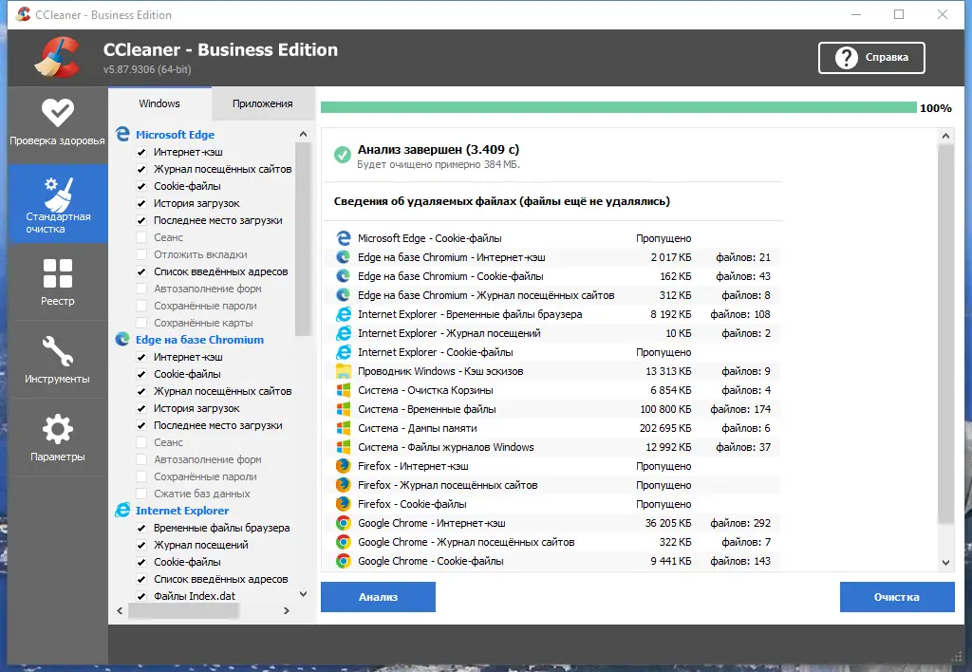Uncheck Интернет-кэш under Microsoft Edge
The image size is (972, 672).
click(141, 152)
